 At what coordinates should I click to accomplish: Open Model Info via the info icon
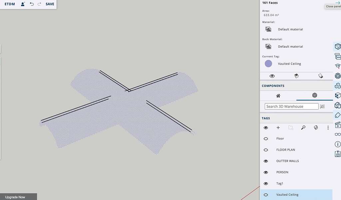337,144
